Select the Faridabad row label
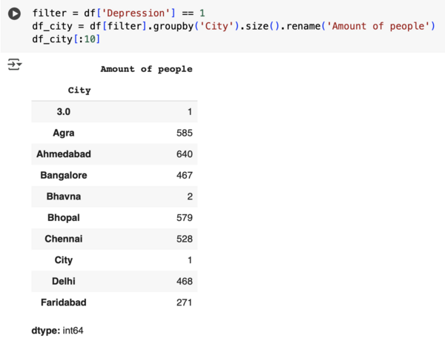The height and width of the screenshot is (344, 445). 64,302
